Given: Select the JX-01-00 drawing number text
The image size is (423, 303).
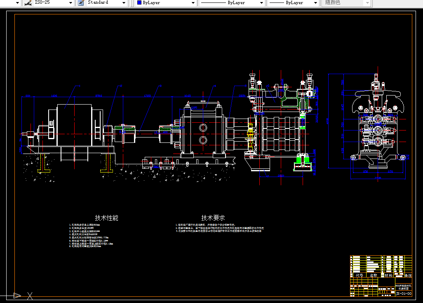Looking at the screenshot, I should pos(404,294).
